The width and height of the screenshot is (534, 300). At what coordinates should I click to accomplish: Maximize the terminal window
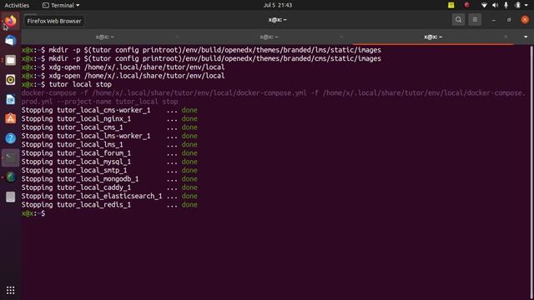tap(509, 20)
